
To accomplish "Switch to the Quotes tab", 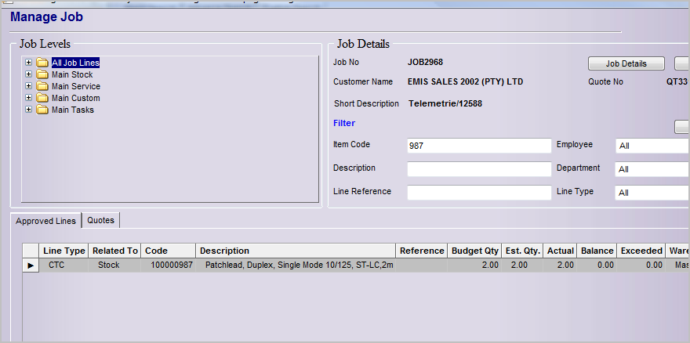I will coord(100,220).
